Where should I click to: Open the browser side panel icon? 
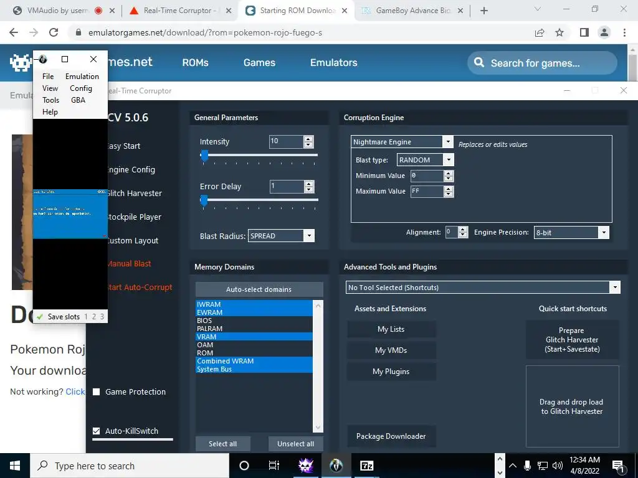point(584,32)
